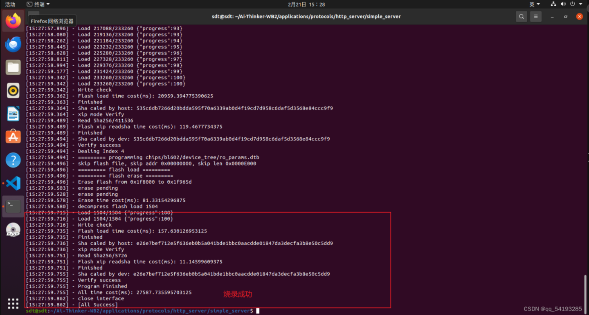The width and height of the screenshot is (589, 315).
Task: Launch Visual Studio Code from dock
Action: pos(13,183)
